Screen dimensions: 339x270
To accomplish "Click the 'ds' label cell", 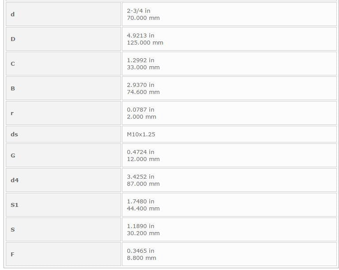I will [x=63, y=134].
